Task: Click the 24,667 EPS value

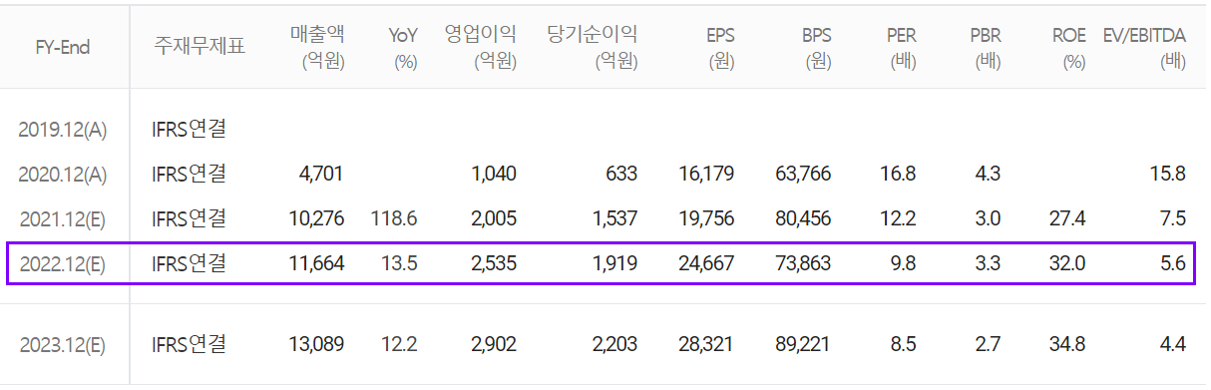Action: click(x=705, y=264)
